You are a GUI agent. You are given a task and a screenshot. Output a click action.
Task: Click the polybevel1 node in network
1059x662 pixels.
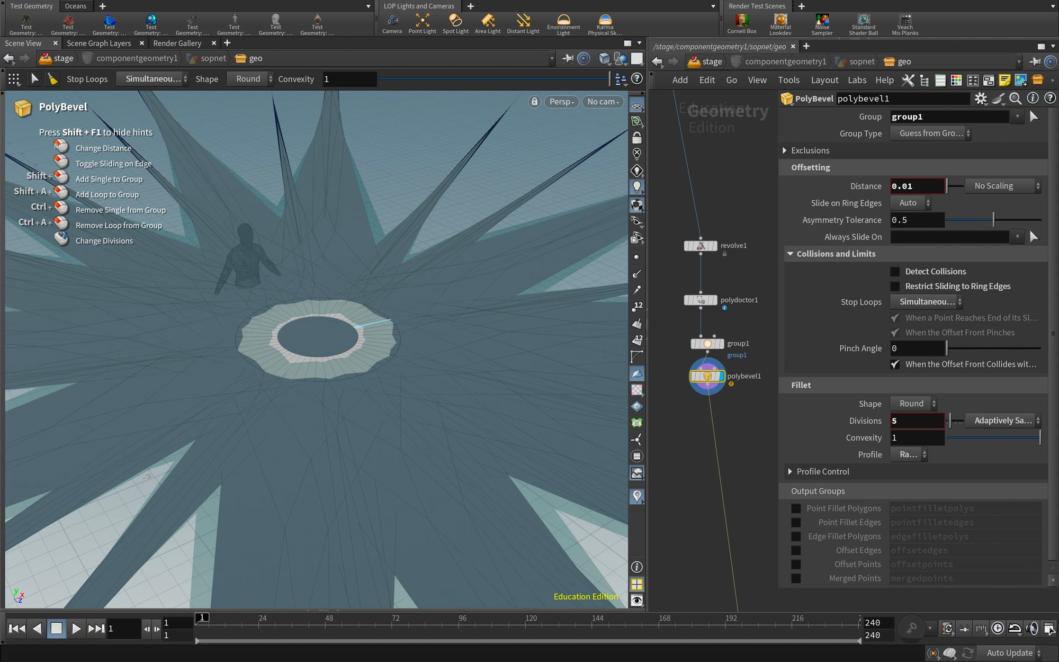[707, 376]
